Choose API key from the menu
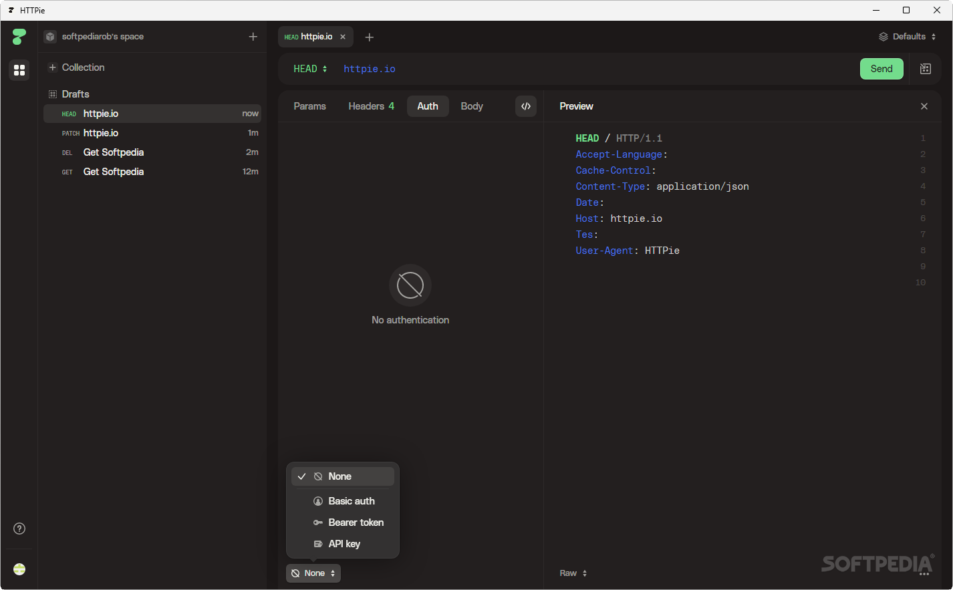The height and width of the screenshot is (590, 953). [343, 544]
